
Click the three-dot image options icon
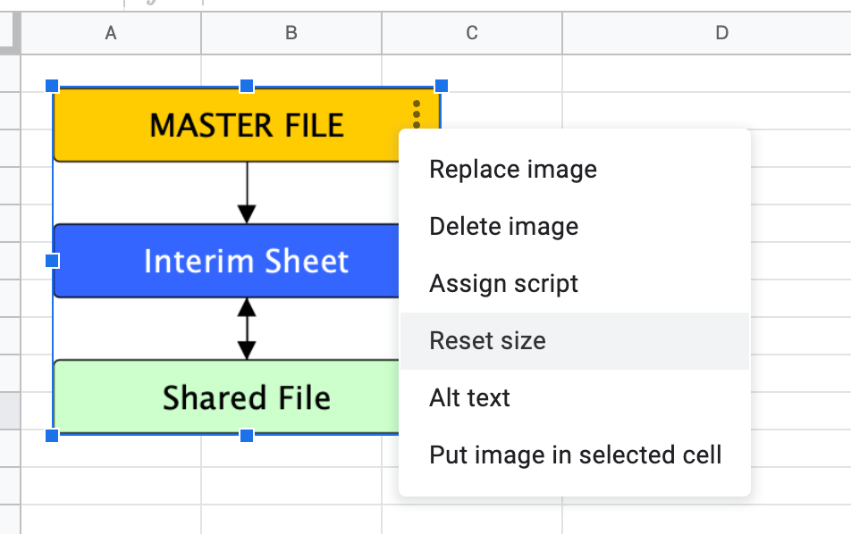[x=417, y=113]
